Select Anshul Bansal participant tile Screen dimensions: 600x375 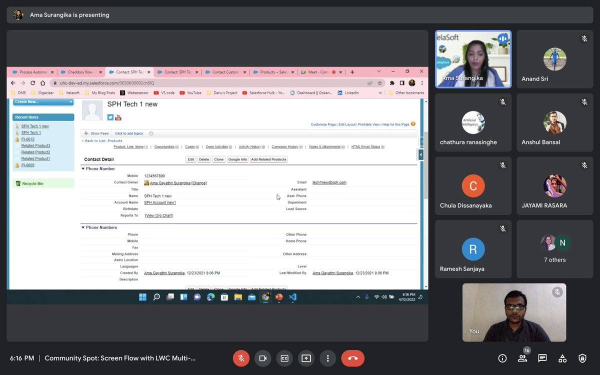click(x=555, y=122)
